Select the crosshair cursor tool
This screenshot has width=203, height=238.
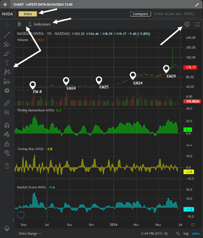7,26
